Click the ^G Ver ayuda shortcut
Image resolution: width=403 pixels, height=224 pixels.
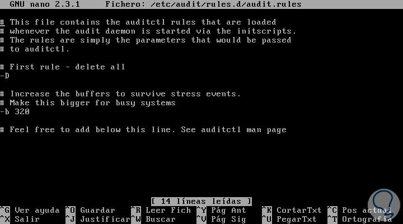click(x=30, y=211)
